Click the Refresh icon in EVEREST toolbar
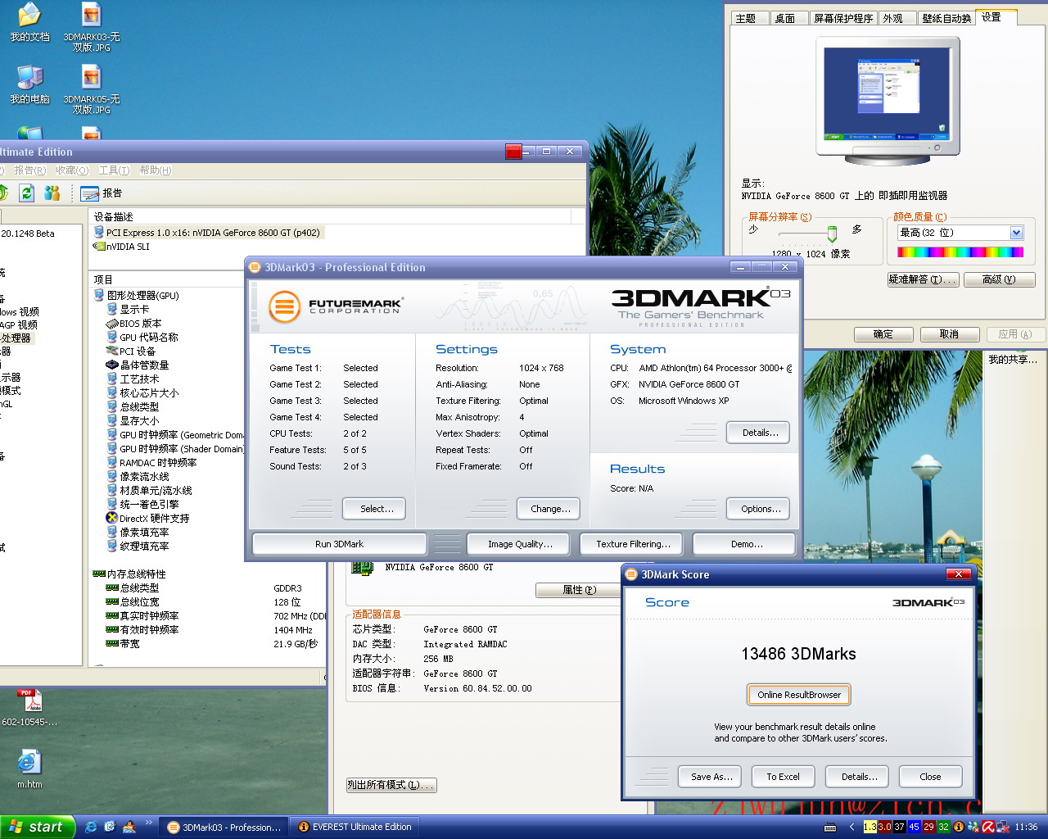1048x839 pixels. 27,193
